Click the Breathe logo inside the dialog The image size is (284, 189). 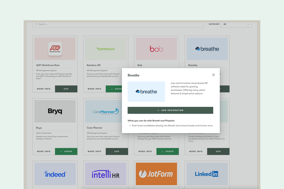146,92
